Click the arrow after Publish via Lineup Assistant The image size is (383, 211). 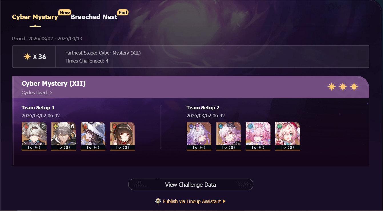click(x=224, y=201)
